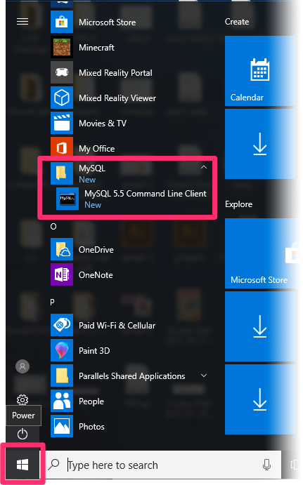
Task: Expand the hamburger menu at top-left
Action: point(22,21)
